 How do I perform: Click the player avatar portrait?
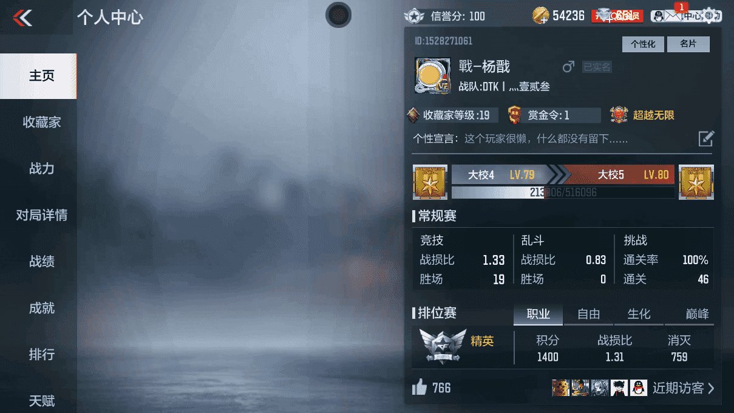click(x=433, y=75)
